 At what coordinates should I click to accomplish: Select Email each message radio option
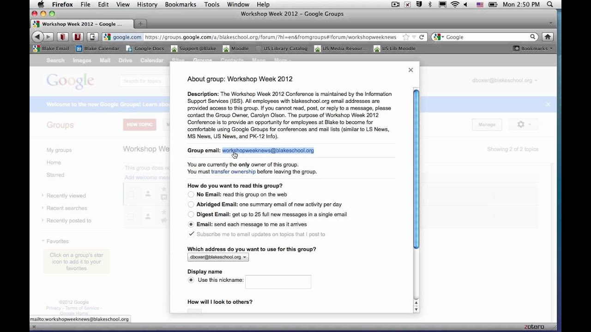pyautogui.click(x=191, y=225)
